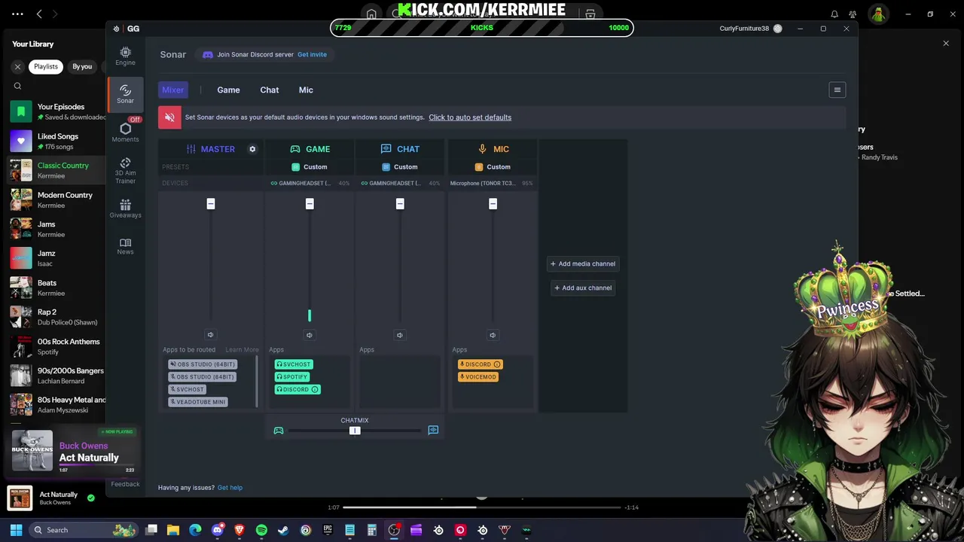The height and width of the screenshot is (542, 964).
Task: Open Microsoft Edge from the taskbar
Action: 195,530
